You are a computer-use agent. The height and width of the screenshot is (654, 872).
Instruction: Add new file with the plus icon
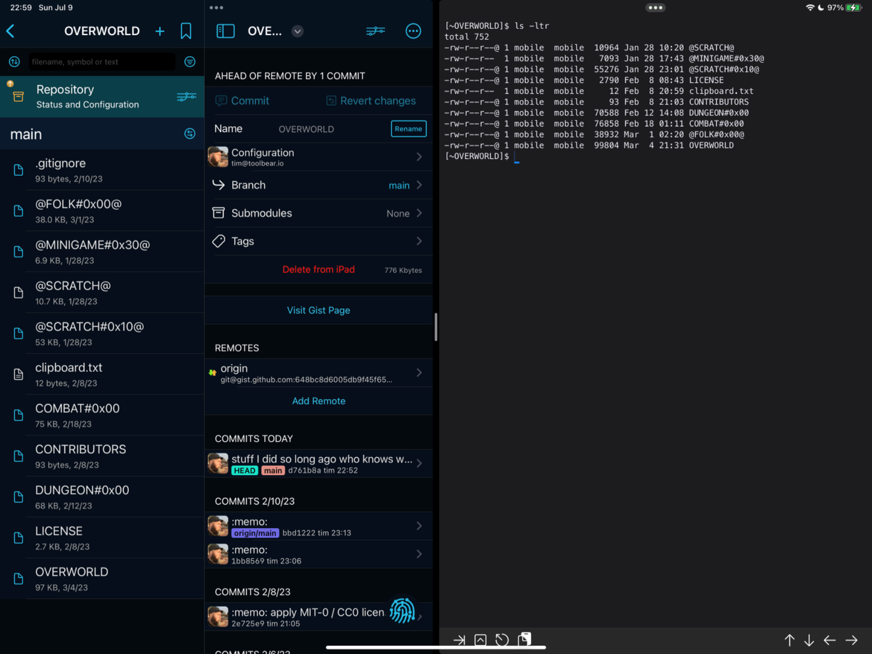(160, 31)
